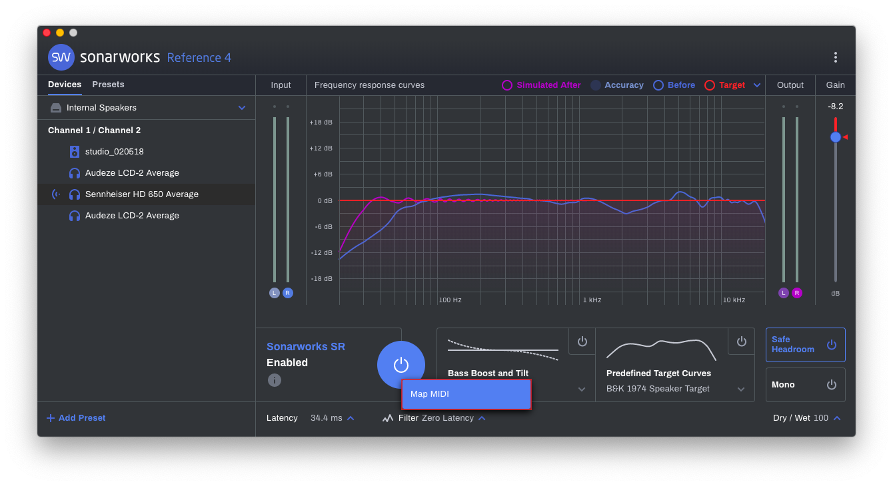Open the three-dot options menu
Screen dimensions: 893x486
[835, 57]
